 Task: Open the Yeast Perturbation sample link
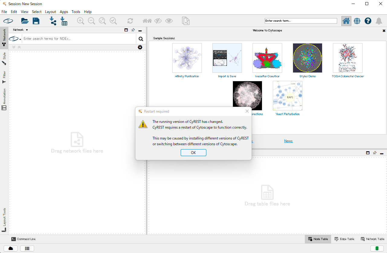[288, 114]
